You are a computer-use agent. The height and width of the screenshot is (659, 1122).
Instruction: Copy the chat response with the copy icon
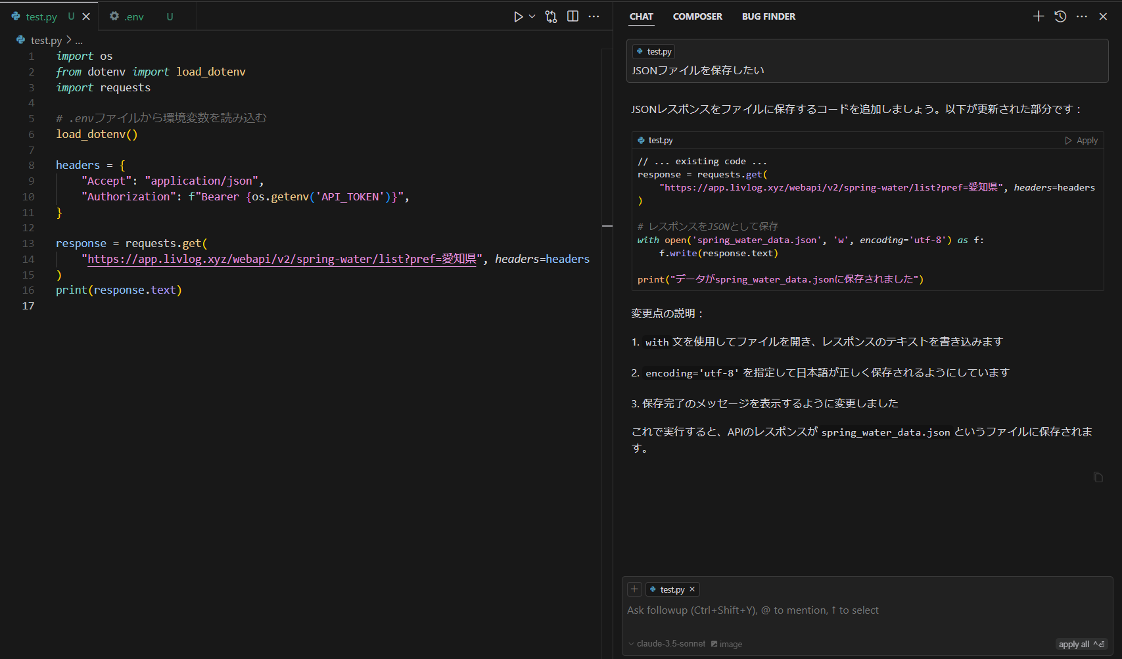tap(1098, 477)
